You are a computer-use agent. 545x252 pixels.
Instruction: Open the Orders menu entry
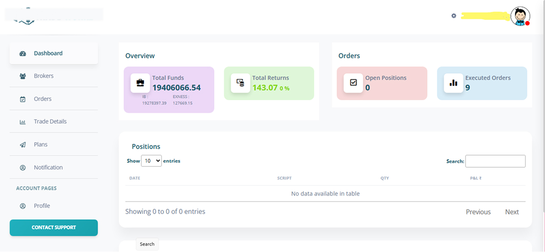(54, 99)
